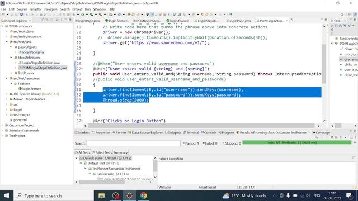Screen dimensions: 358x201
Task: Open the Refactor menu
Action: (x=35, y=9)
